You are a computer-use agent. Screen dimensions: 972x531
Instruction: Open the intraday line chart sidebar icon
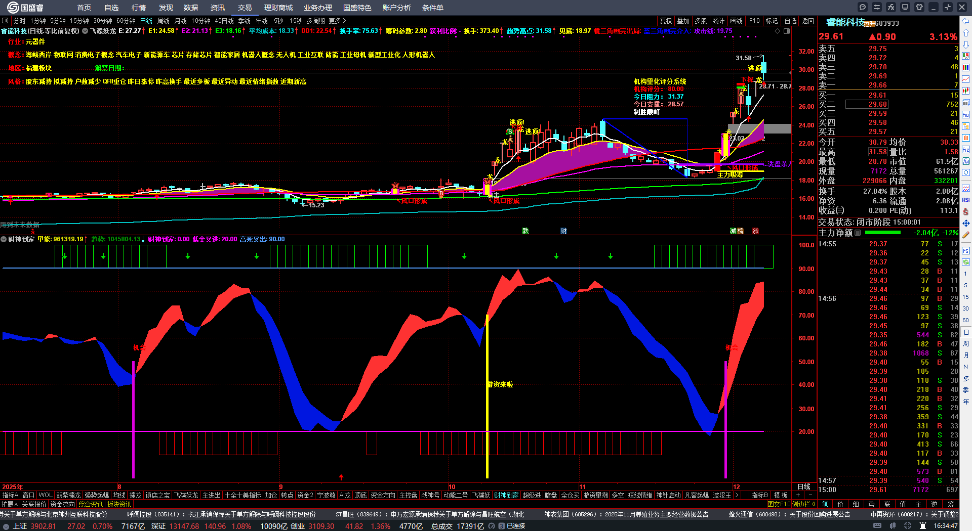(x=966, y=79)
